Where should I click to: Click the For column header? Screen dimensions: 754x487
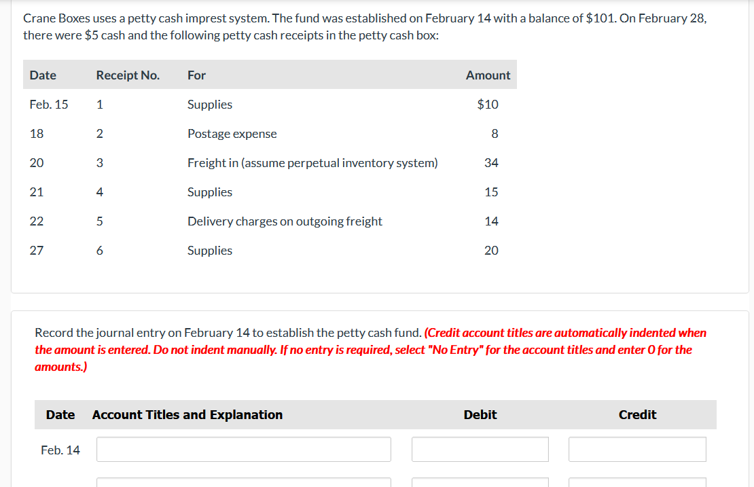click(x=196, y=75)
